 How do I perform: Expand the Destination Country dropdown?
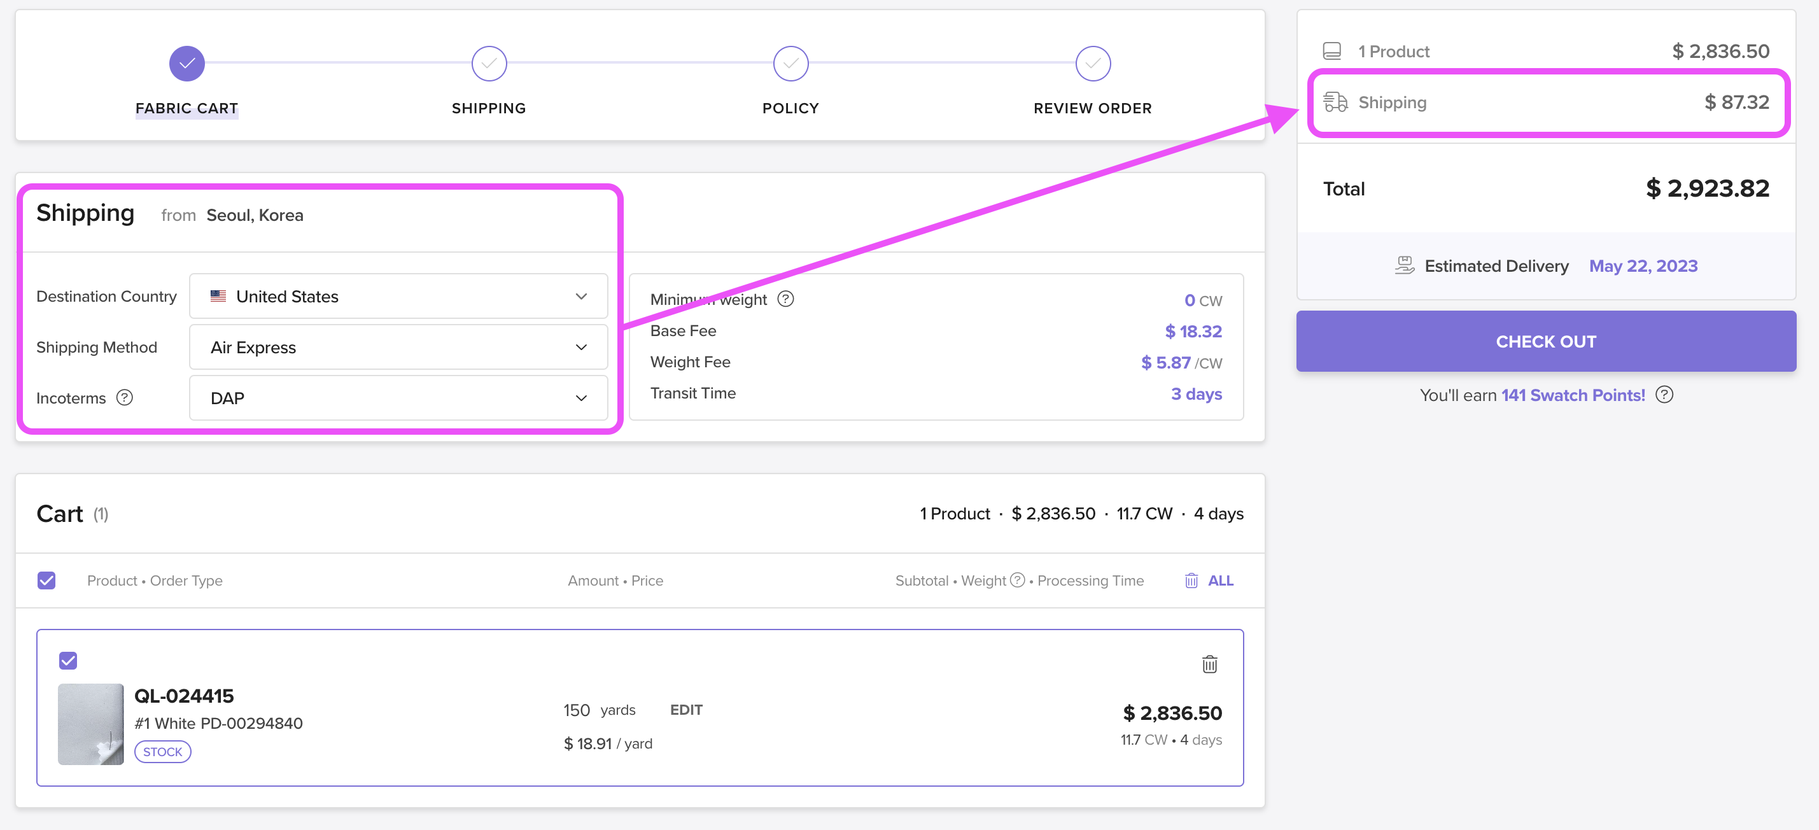click(x=582, y=295)
